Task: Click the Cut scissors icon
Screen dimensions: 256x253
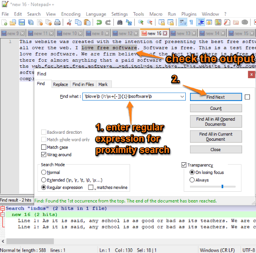Action: pyautogui.click(x=69, y=22)
